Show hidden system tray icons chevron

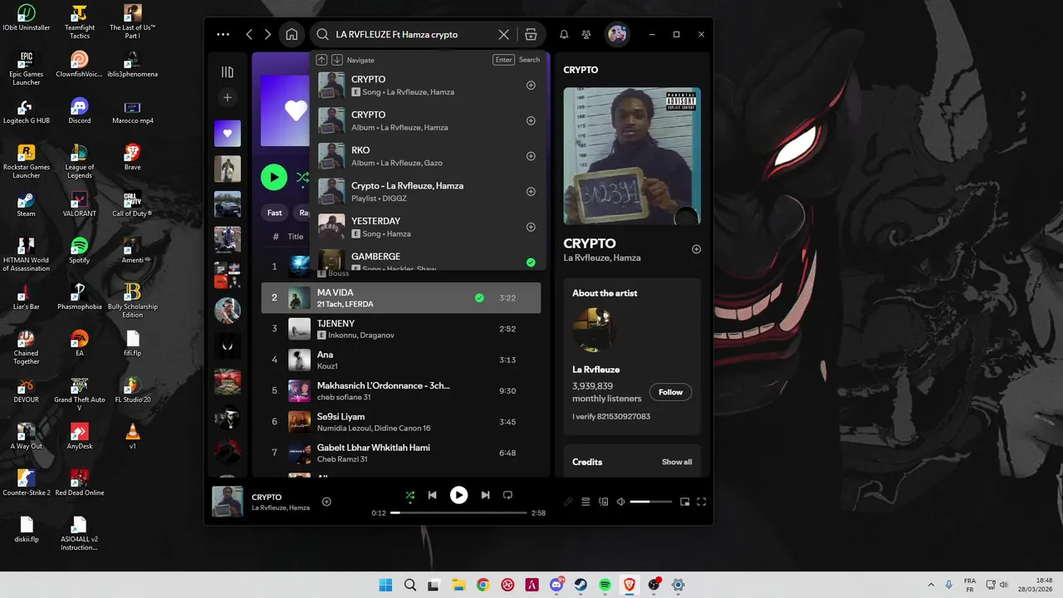click(930, 585)
